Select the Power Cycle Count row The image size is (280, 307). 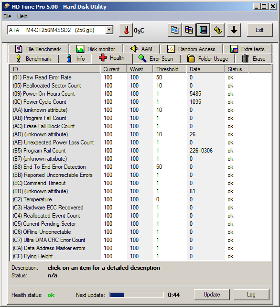(x=140, y=102)
